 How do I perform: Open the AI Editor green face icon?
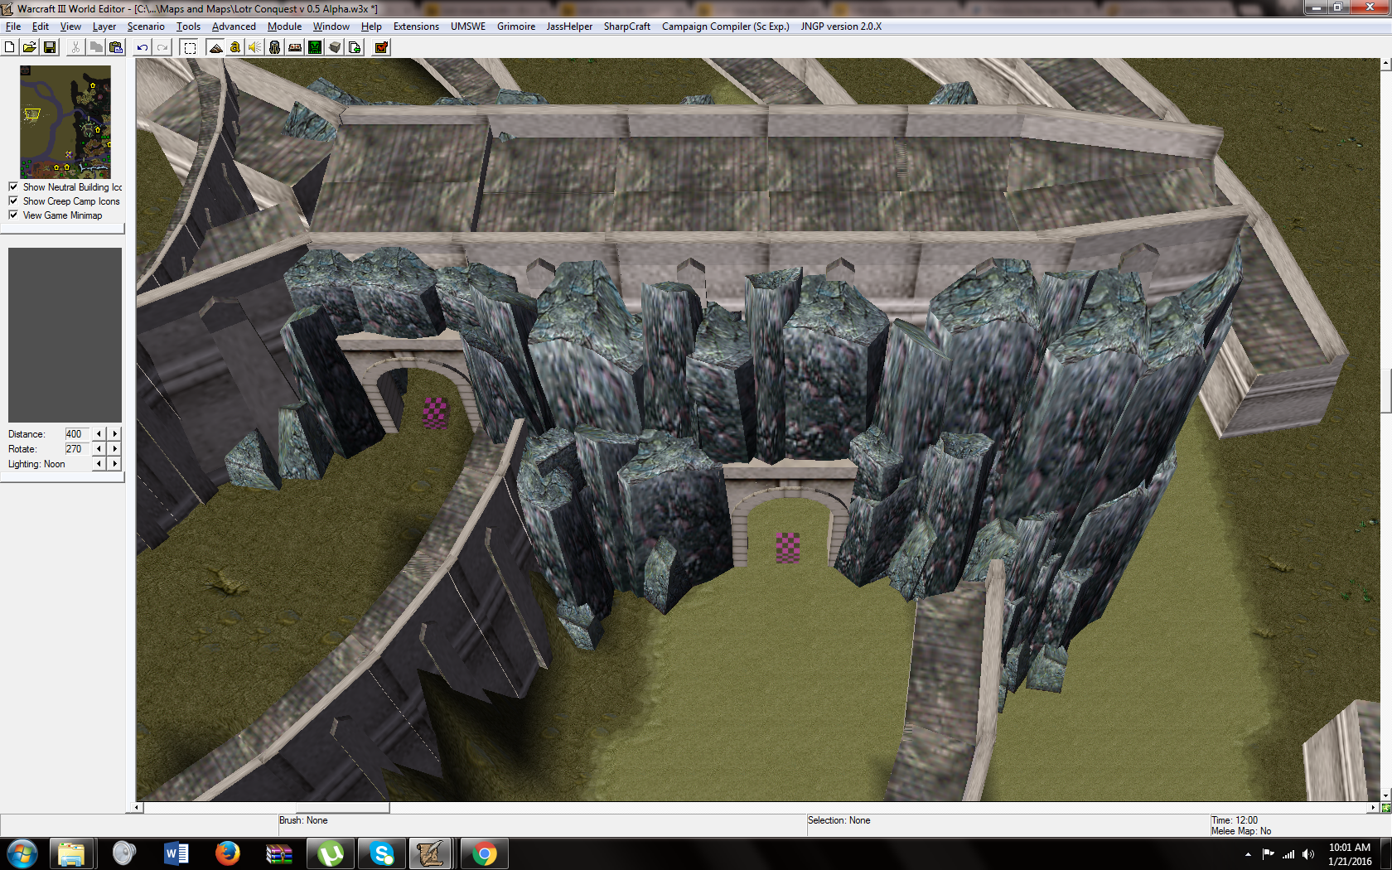[315, 47]
